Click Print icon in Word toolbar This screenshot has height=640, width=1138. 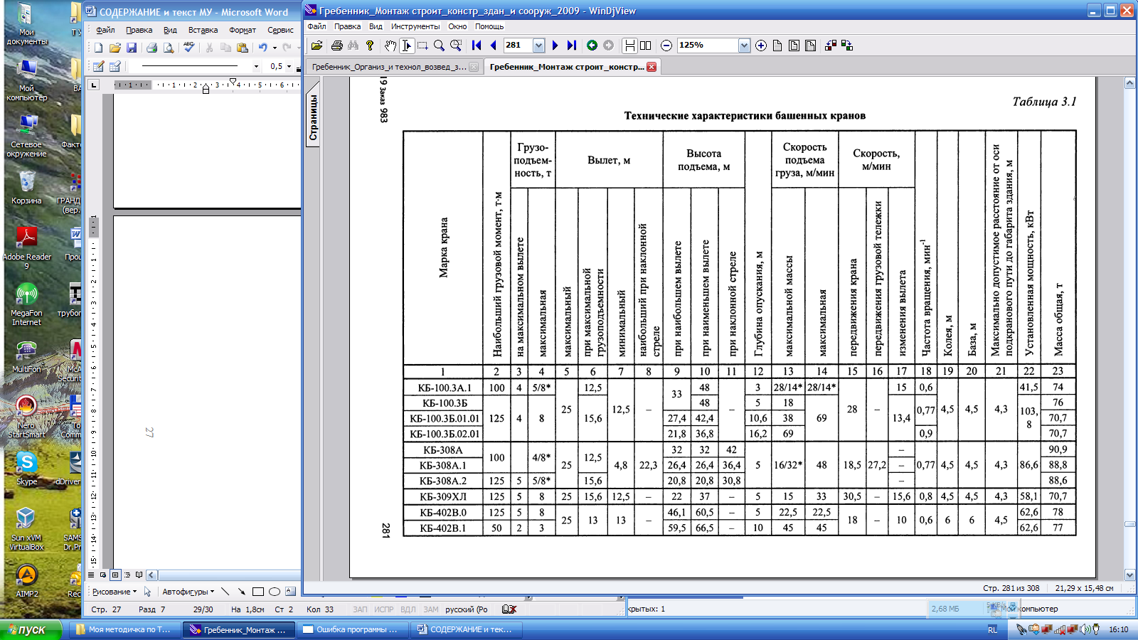pos(151,48)
